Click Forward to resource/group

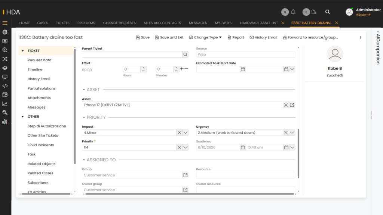pyautogui.click(x=310, y=37)
